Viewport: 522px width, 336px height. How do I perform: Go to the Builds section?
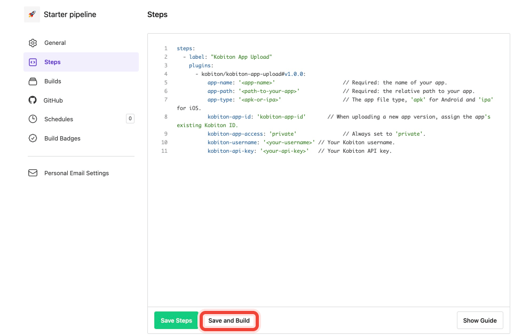coord(81,81)
